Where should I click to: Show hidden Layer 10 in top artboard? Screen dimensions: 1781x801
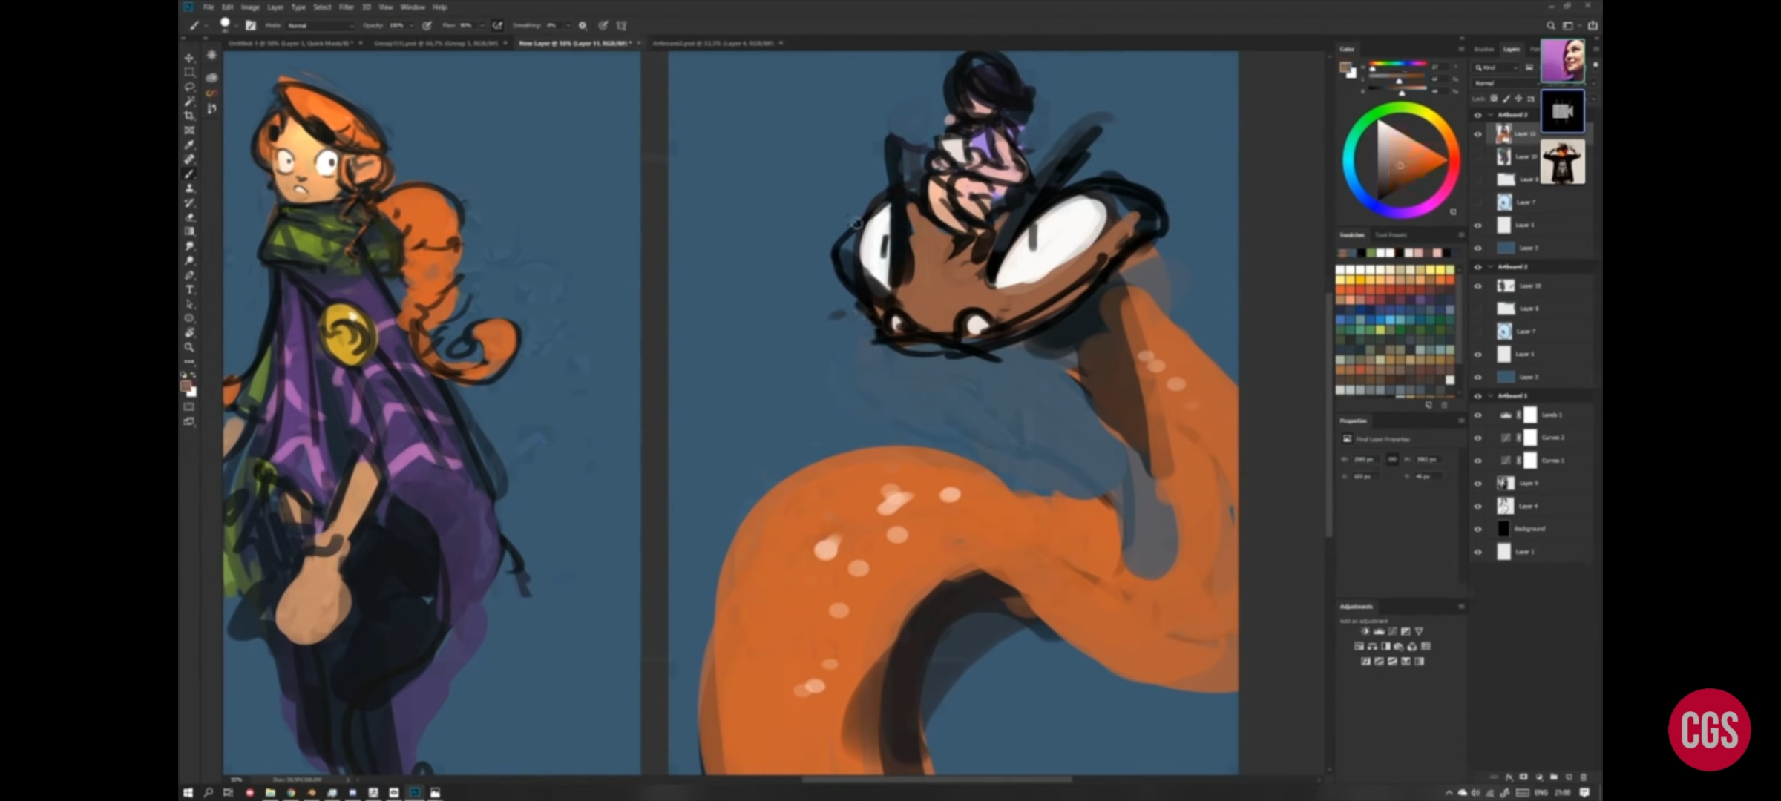pos(1477,157)
